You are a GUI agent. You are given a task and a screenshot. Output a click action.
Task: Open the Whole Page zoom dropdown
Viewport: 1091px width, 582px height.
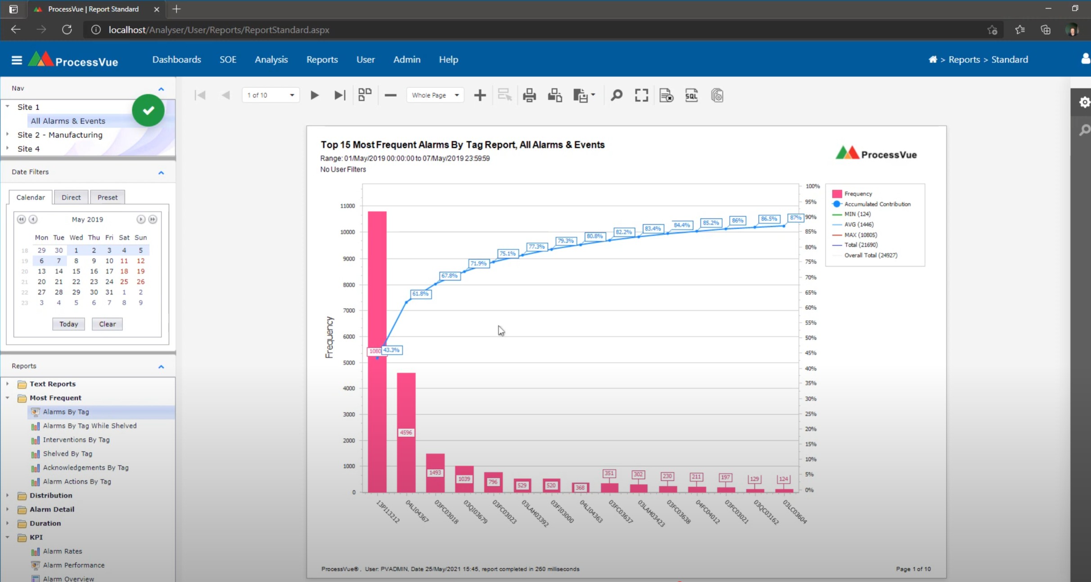[x=435, y=95]
